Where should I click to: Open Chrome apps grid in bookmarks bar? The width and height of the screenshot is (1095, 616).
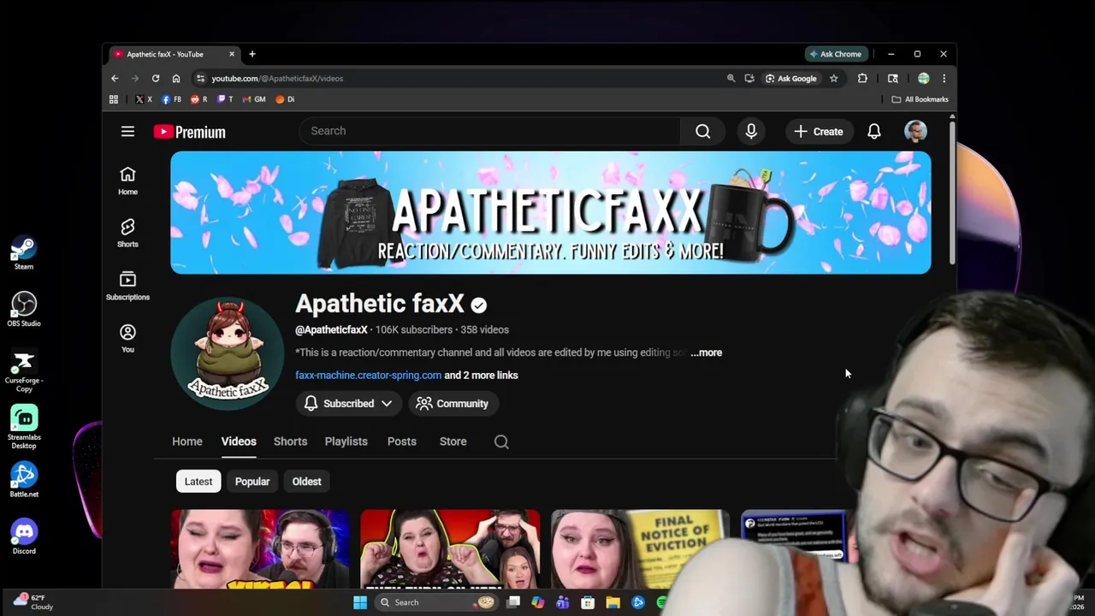coord(114,99)
